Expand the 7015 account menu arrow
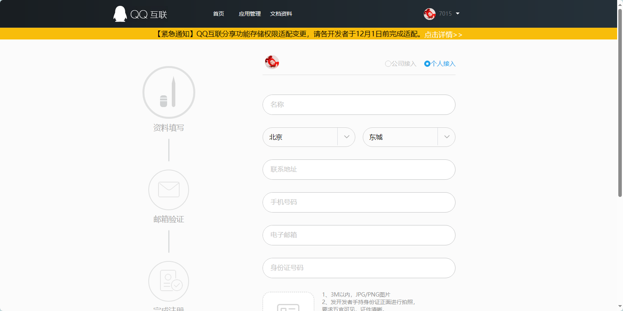 [457, 14]
